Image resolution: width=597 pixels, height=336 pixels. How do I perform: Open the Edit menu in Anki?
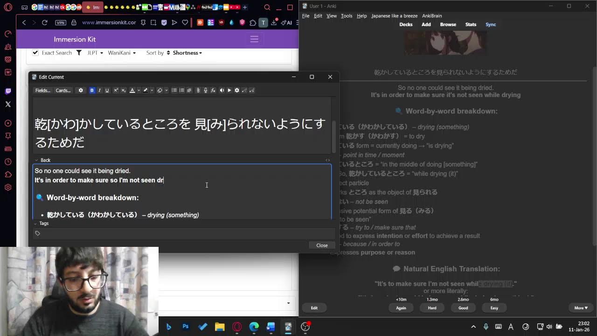tap(318, 16)
